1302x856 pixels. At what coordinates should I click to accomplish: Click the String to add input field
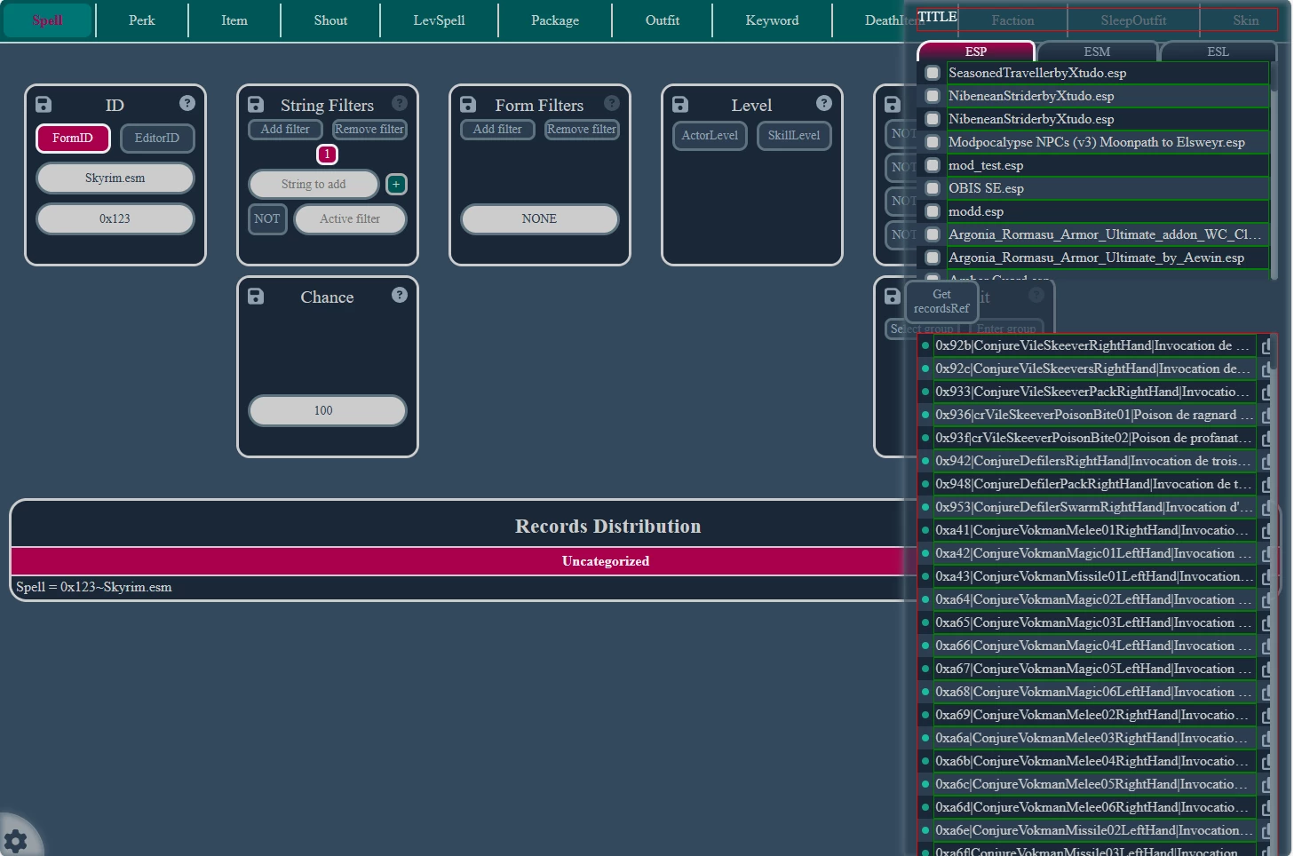[314, 184]
